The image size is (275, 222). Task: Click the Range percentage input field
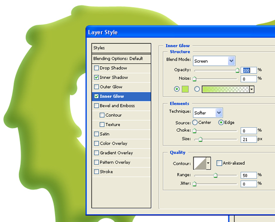[x=248, y=175]
